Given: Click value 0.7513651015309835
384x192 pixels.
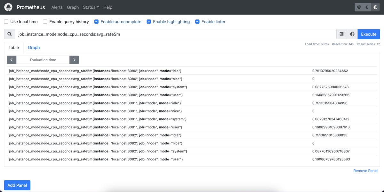Looking at the screenshot, I should (330, 135).
